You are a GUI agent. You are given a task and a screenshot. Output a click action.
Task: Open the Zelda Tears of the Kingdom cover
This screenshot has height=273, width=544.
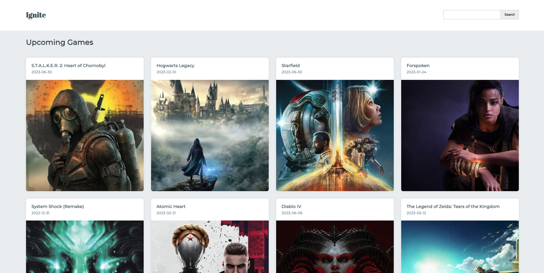pos(460,247)
